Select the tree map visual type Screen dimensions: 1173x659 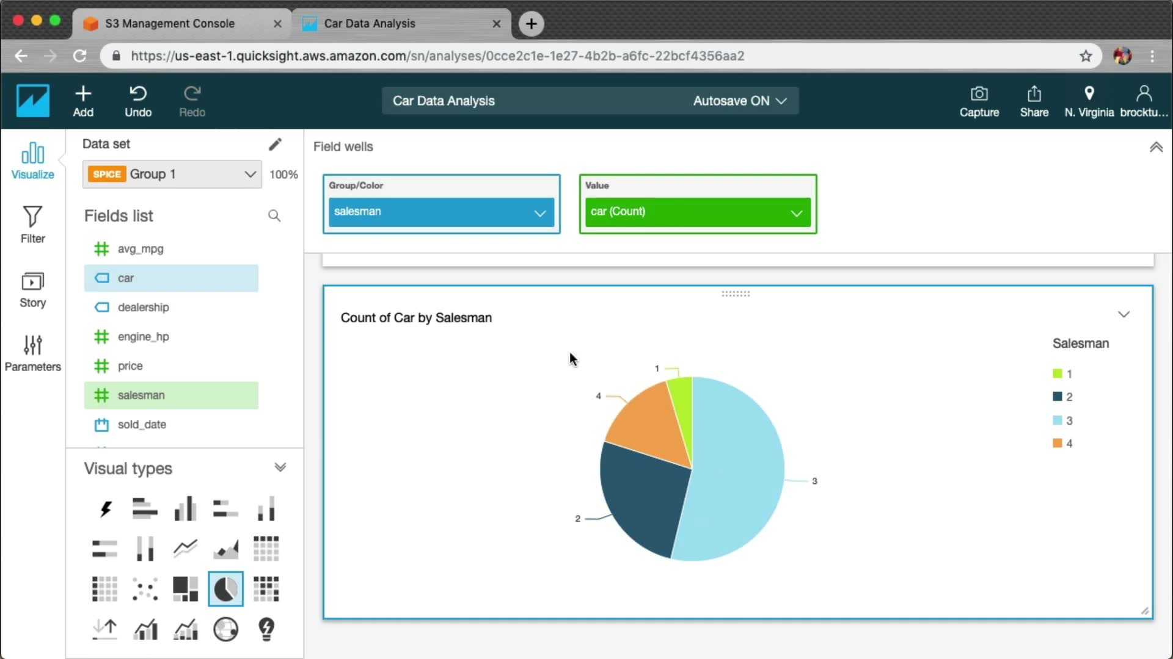click(185, 589)
